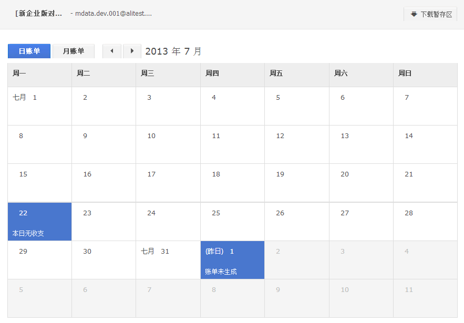The image size is (464, 323).
Task: Select the highlighted July 22 cell
Action: 39,222
